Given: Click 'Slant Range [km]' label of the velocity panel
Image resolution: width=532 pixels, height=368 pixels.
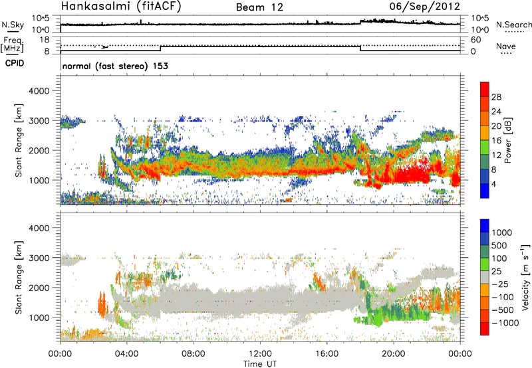Looking at the screenshot, I should [x=19, y=277].
